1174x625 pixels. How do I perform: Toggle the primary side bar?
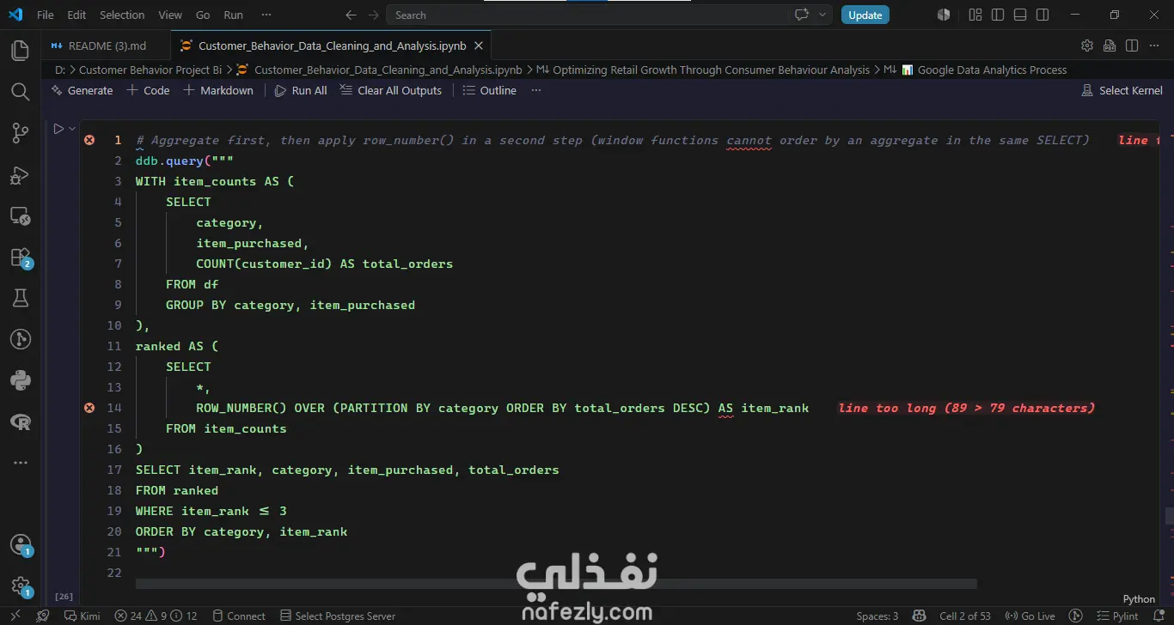coord(998,15)
